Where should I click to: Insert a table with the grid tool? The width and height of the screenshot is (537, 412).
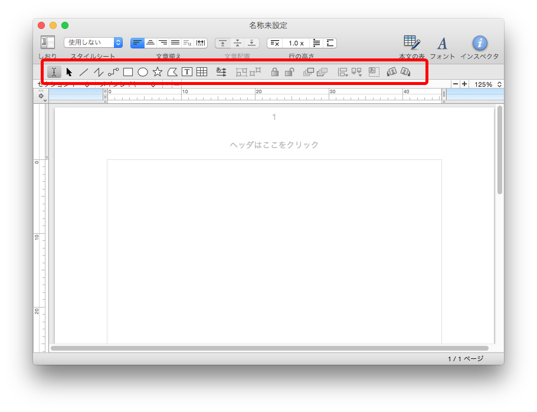click(x=202, y=72)
